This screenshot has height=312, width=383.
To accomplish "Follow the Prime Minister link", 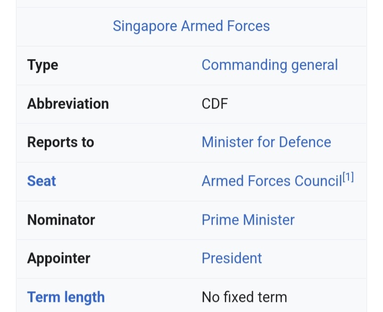I will 248,219.
